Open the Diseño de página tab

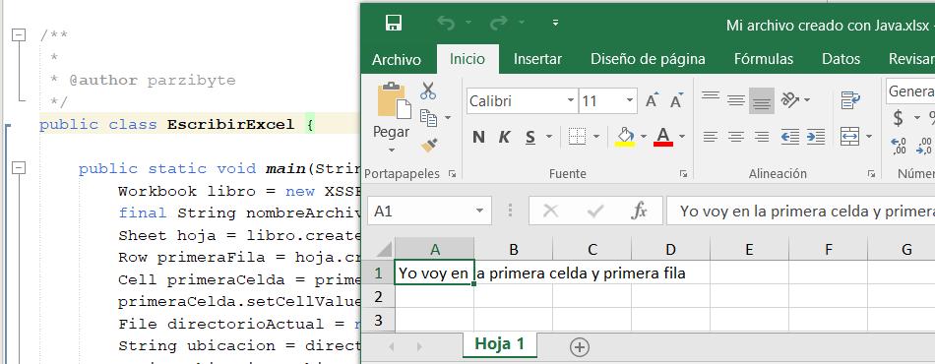click(x=648, y=59)
